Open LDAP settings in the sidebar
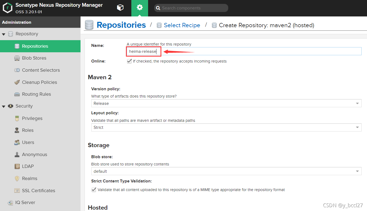 click(x=28, y=166)
